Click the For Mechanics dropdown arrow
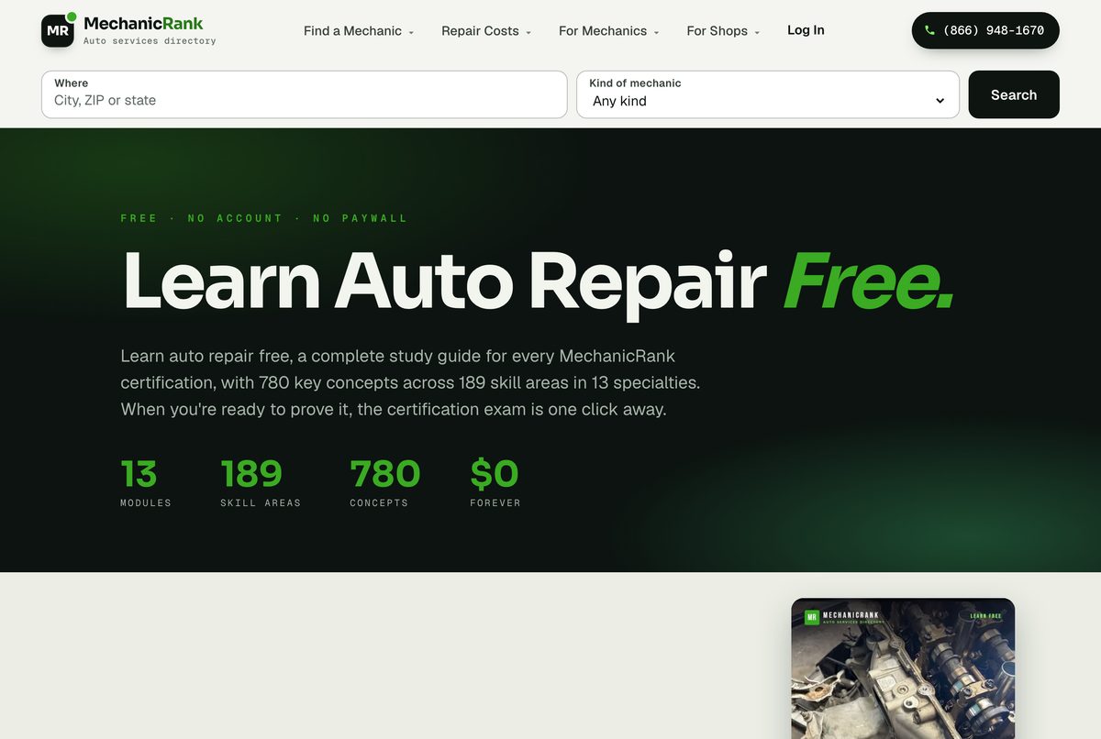1101x739 pixels. pyautogui.click(x=656, y=32)
